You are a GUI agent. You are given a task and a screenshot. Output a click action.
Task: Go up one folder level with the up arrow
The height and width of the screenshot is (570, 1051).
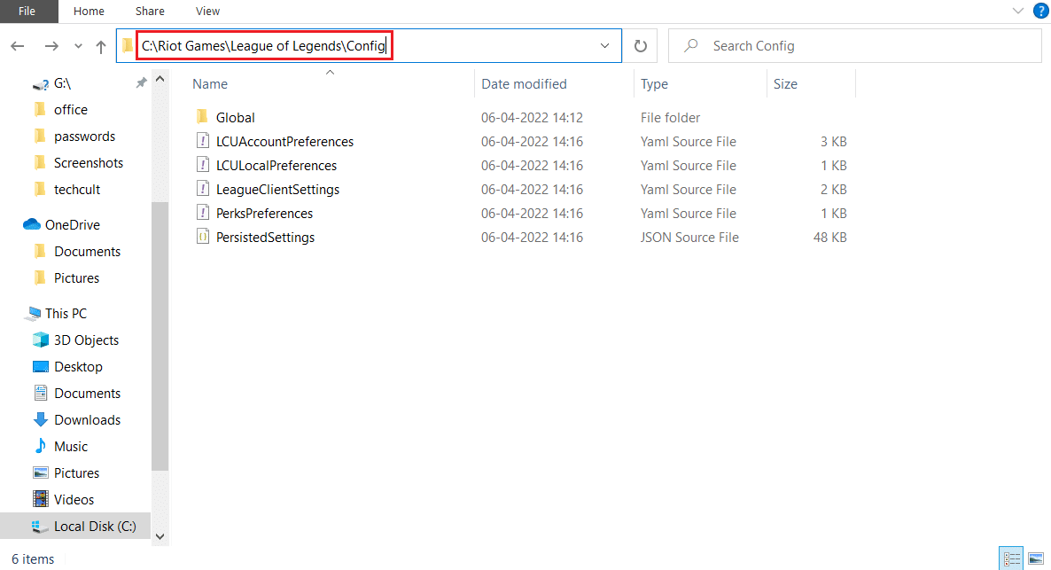[x=100, y=46]
